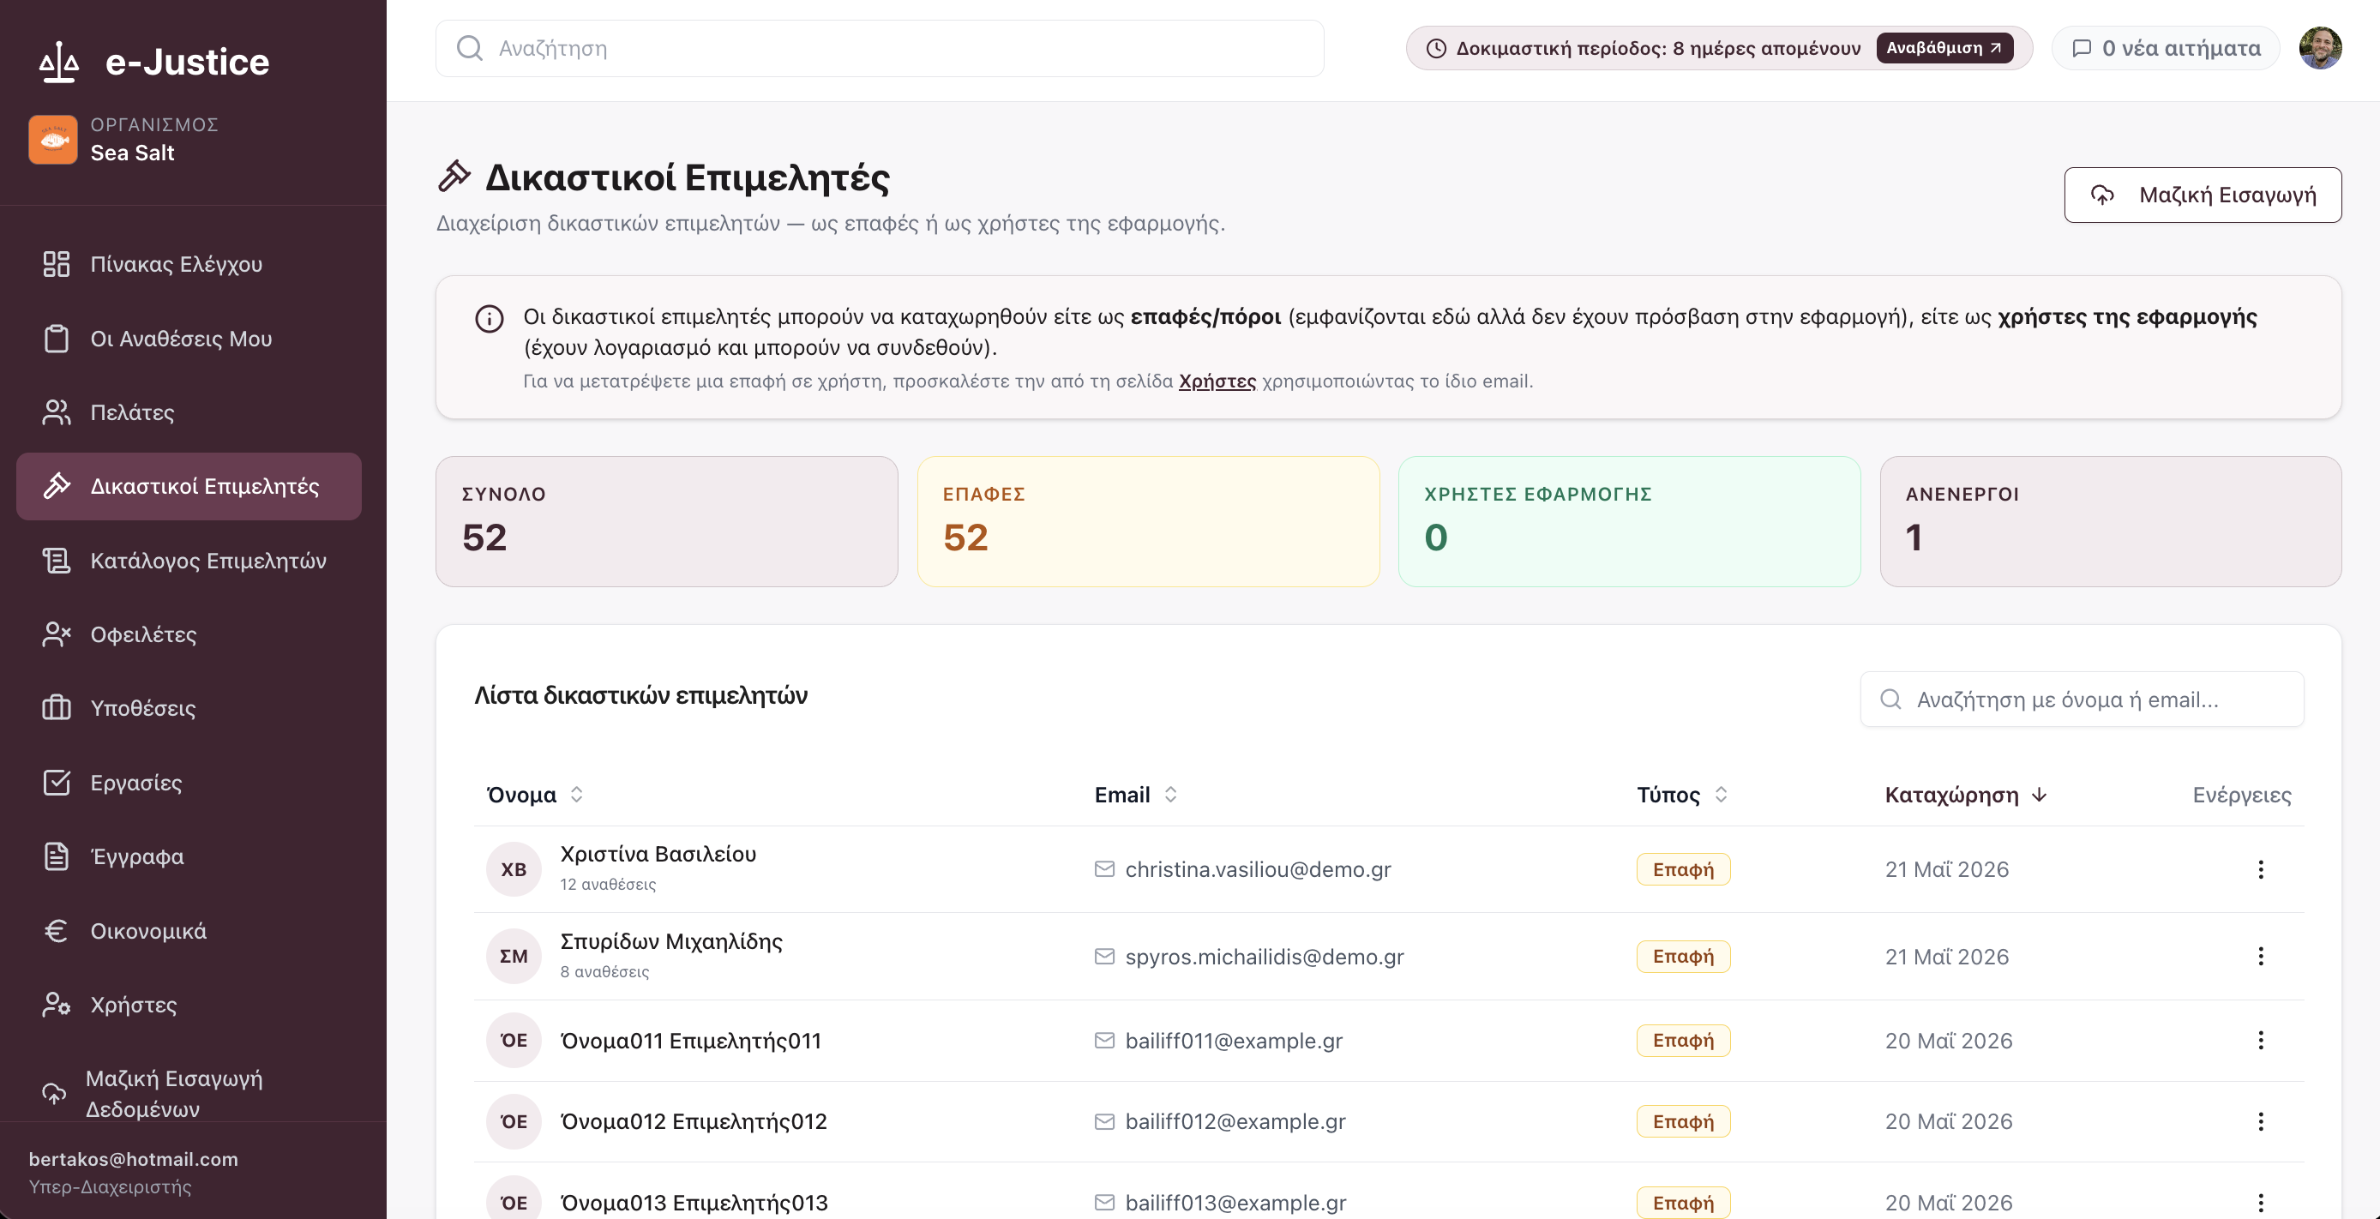Click the ΑΝΕΝΕΡΓΟΙ 1 stat card
This screenshot has width=2380, height=1219.
(x=2110, y=521)
